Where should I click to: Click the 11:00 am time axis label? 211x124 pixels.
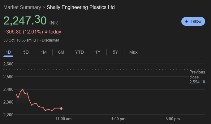pos(63,119)
